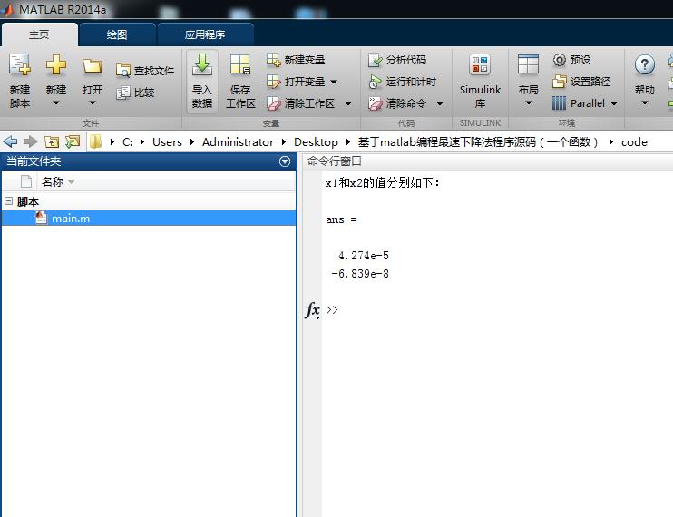673x517 pixels.
Task: Click Analyze Code (分析代码)
Action: point(397,60)
